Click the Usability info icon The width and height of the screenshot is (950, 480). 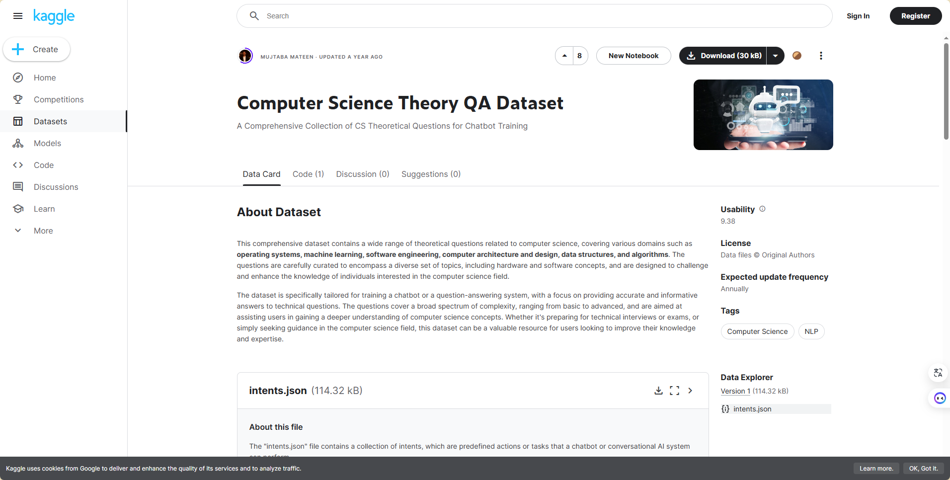762,209
